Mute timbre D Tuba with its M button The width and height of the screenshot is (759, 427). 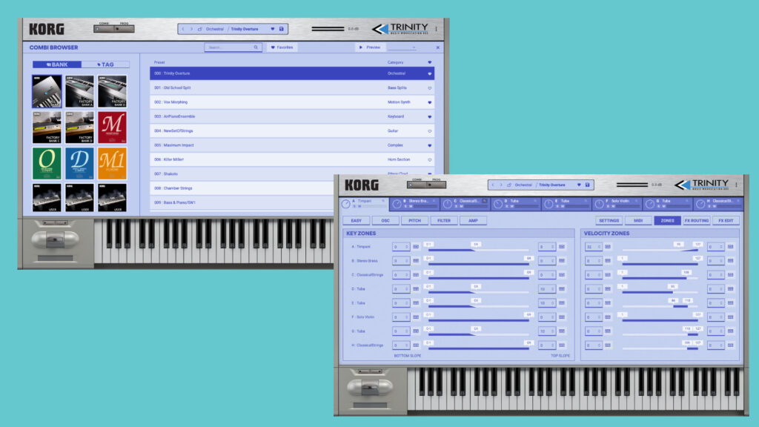pos(511,206)
